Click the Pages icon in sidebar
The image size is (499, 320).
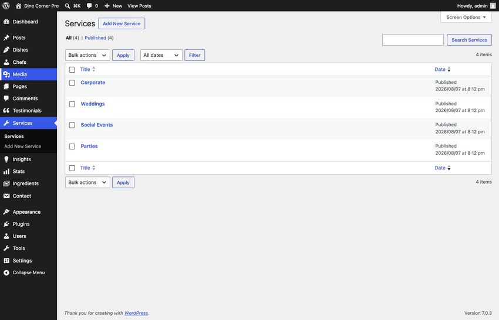6,86
